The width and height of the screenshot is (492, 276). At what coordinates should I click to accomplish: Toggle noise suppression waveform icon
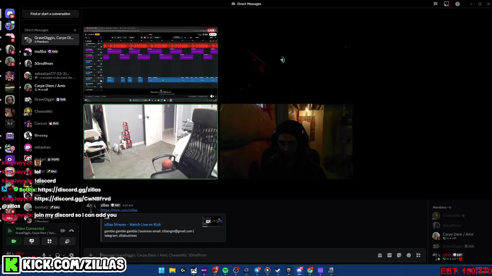point(63,231)
